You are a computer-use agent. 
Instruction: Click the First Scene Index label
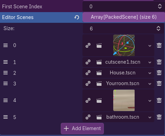(x=22, y=7)
